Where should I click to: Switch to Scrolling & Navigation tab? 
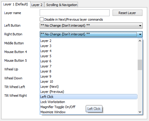point(61,5)
